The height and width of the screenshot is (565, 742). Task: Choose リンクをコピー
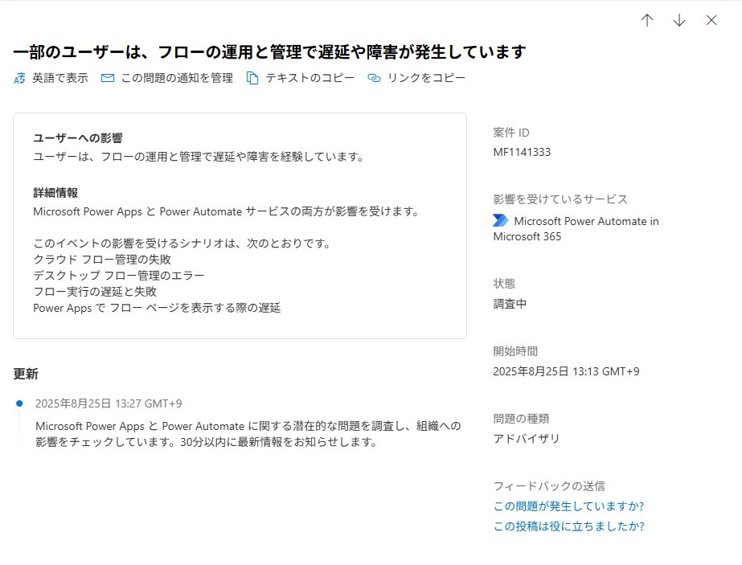426,78
